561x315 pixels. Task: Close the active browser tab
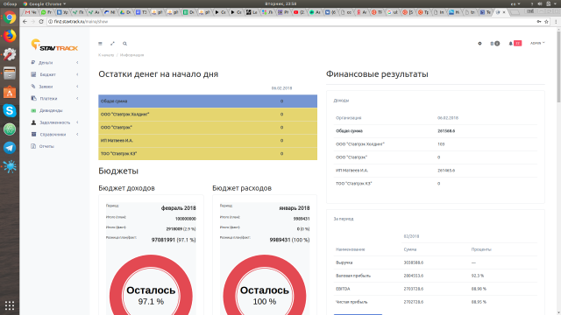coord(504,12)
